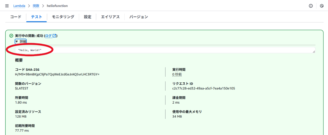Click the hellofunction breadcrumb text
The height and width of the screenshot is (135, 328).
point(57,6)
